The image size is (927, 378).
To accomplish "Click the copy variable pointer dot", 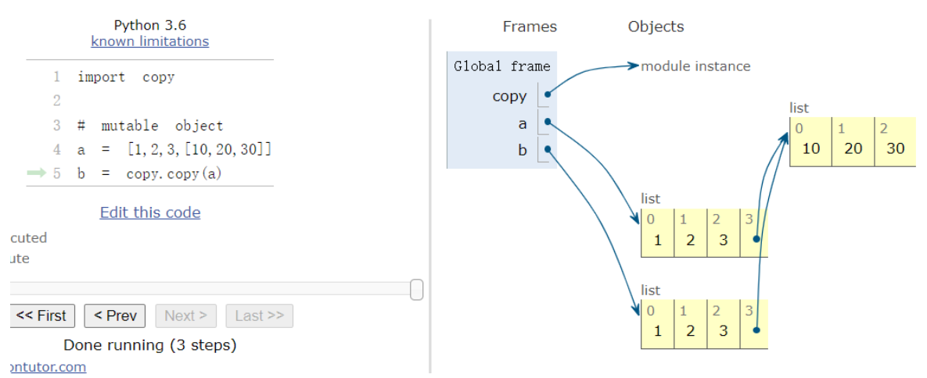I will tap(547, 94).
